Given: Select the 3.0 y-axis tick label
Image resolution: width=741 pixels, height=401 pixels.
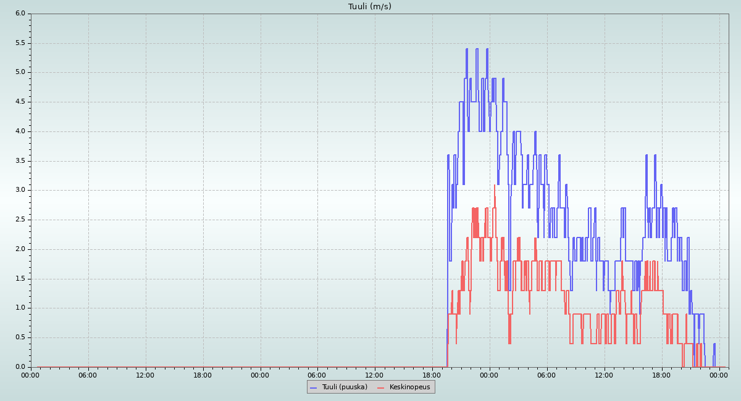Looking at the screenshot, I should [20, 190].
